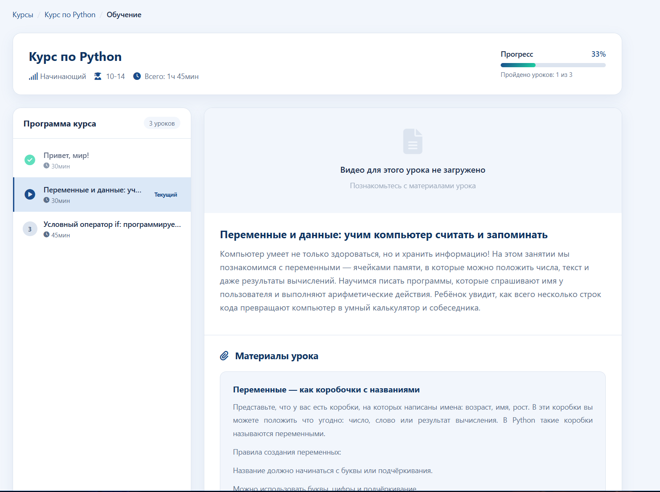Viewport: 660px width, 492px height.
Task: Click the Начинающий level label
Action: [63, 76]
